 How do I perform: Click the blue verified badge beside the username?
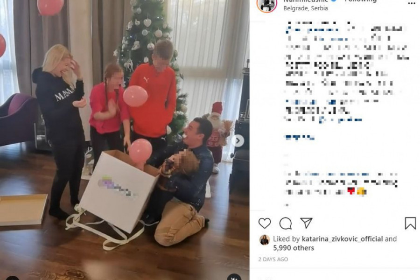point(334,1)
